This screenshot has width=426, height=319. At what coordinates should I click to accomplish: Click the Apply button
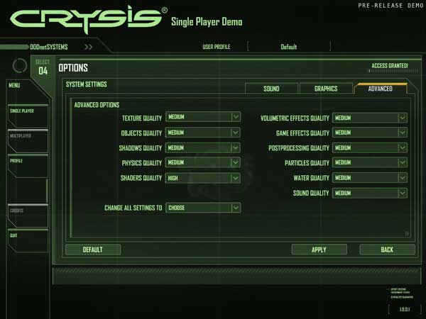(319, 250)
